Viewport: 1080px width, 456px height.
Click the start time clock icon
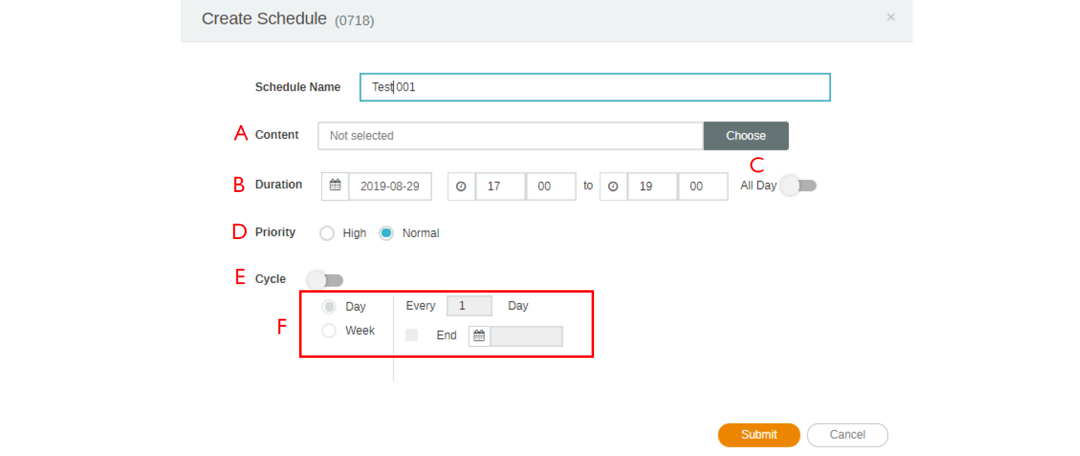click(461, 186)
